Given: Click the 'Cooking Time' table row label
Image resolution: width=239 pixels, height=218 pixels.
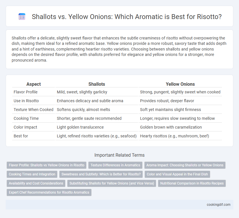Looking at the screenshot, I should pos(26,118).
